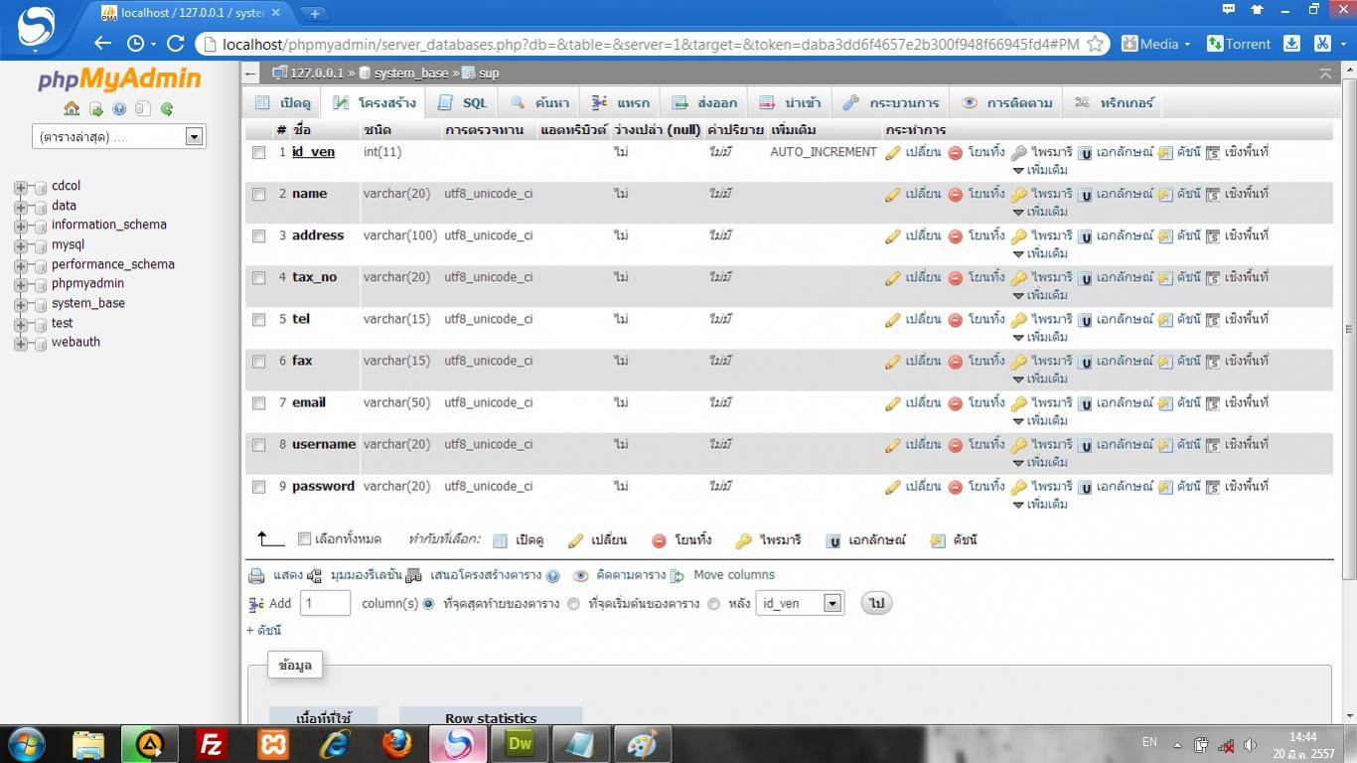Click the browser download manager icon
Screen dimensions: 1357x763
(1291, 44)
